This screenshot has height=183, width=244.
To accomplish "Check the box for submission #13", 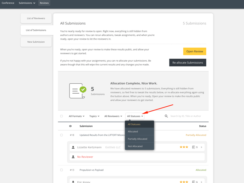I will [x=61, y=170].
